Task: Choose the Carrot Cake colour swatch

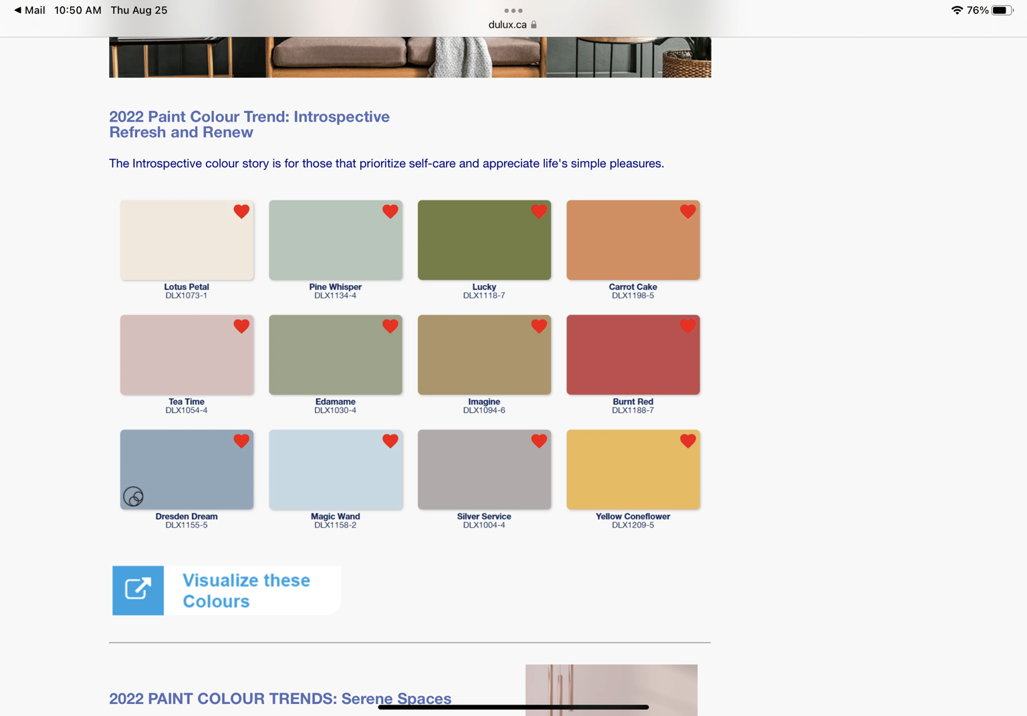Action: click(633, 240)
